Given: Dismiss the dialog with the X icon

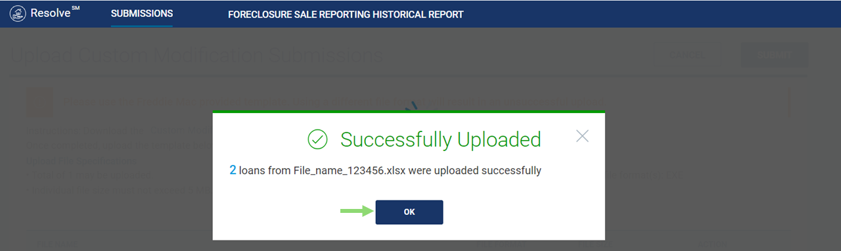Looking at the screenshot, I should 582,136.
